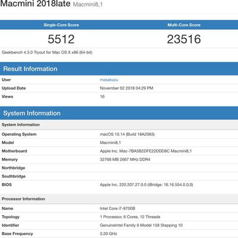Select 'GenuineIntel Family 6 Model 158' identifier value
Image resolution: width=238 pixels, height=238 pixels.
click(141, 226)
